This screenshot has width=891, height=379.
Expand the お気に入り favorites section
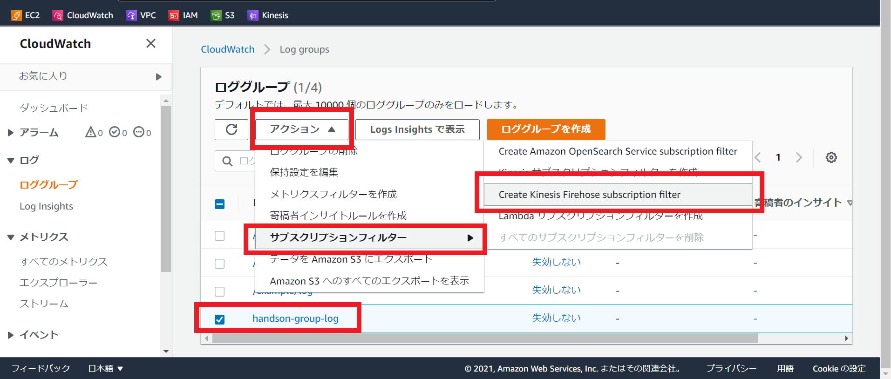point(158,77)
